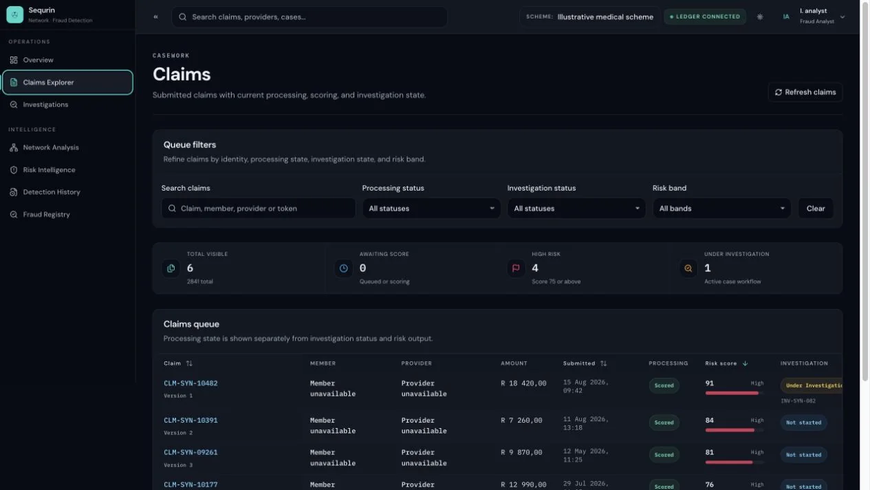The height and width of the screenshot is (490, 870).
Task: Click the amount R 7 260,00
Action: (x=521, y=420)
